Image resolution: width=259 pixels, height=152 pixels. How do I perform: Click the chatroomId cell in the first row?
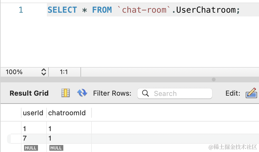click(x=50, y=129)
